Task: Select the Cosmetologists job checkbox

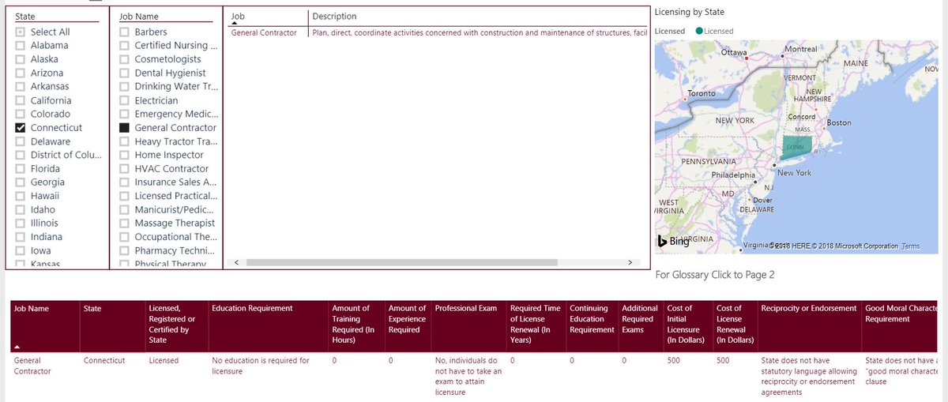Action: tap(124, 59)
